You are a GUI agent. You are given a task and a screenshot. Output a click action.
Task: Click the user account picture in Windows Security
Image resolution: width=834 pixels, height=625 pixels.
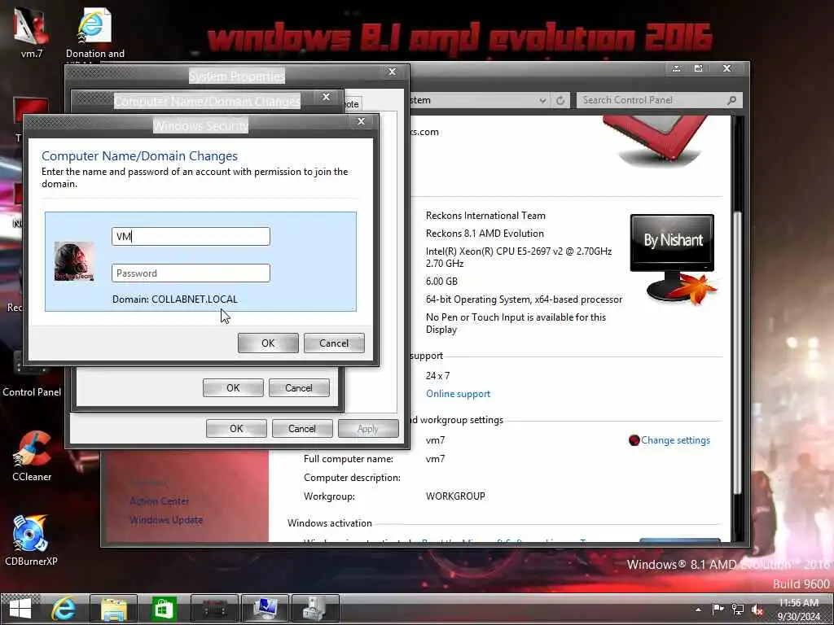[x=74, y=261]
